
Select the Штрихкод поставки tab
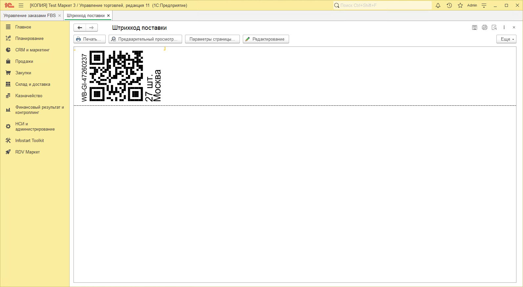coord(86,15)
